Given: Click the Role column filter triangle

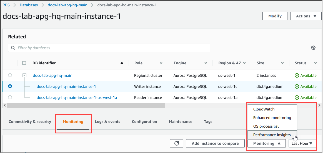Looking at the screenshot, I should pyautogui.click(x=161, y=63).
